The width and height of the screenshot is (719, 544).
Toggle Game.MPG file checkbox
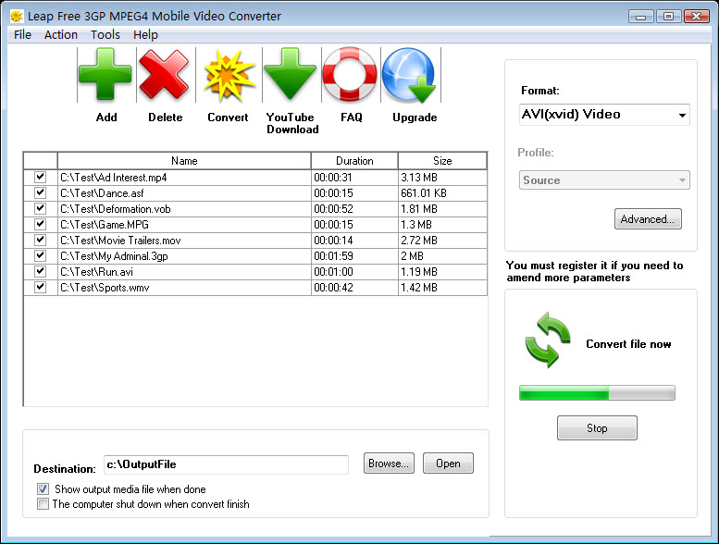point(41,224)
